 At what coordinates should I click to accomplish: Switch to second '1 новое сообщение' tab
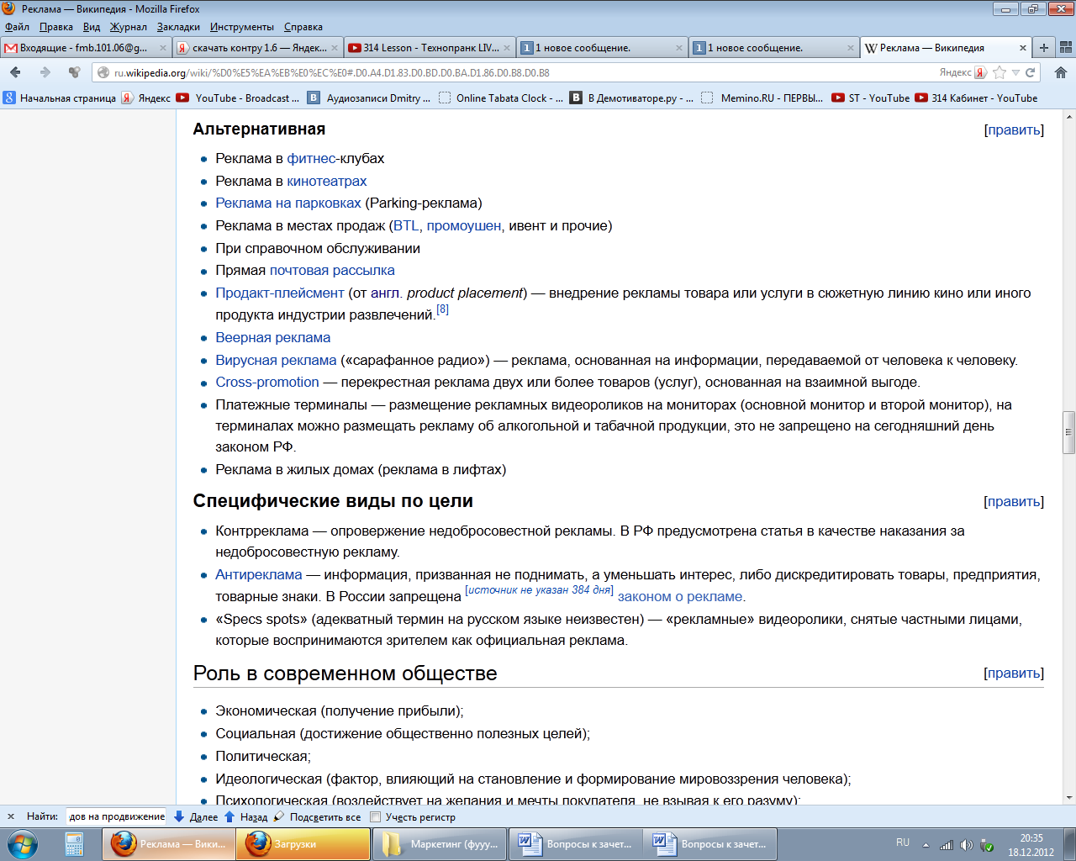click(x=773, y=48)
